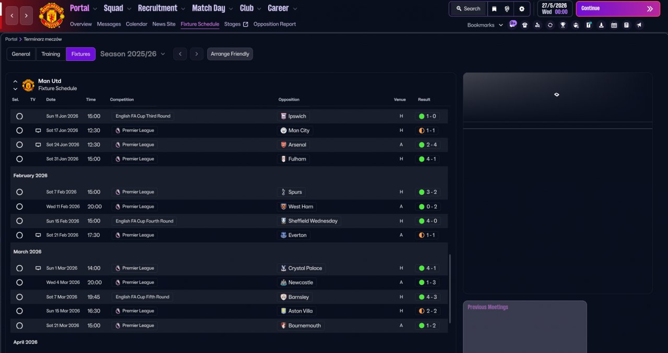Viewport: 668px width, 353px height.
Task: Open the training cone bookmark icon
Action: pos(601,25)
